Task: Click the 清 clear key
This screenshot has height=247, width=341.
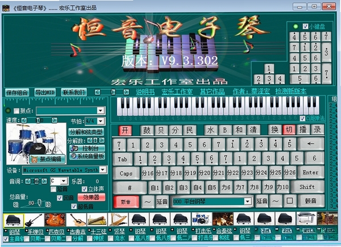Action: pyautogui.click(x=253, y=130)
